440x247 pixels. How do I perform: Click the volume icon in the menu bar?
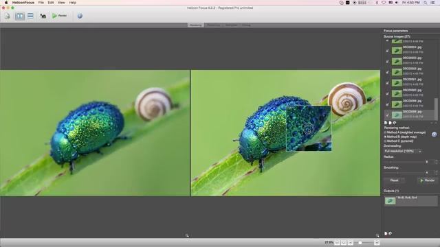(397, 3)
